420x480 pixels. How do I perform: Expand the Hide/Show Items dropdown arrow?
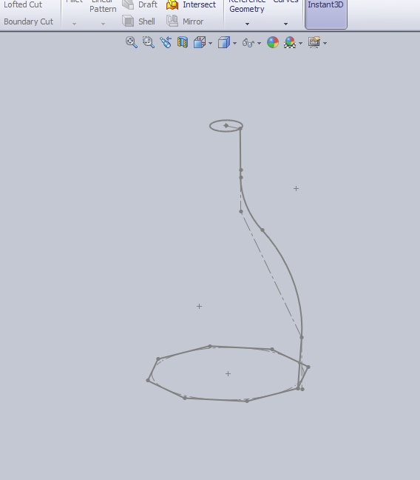point(260,44)
